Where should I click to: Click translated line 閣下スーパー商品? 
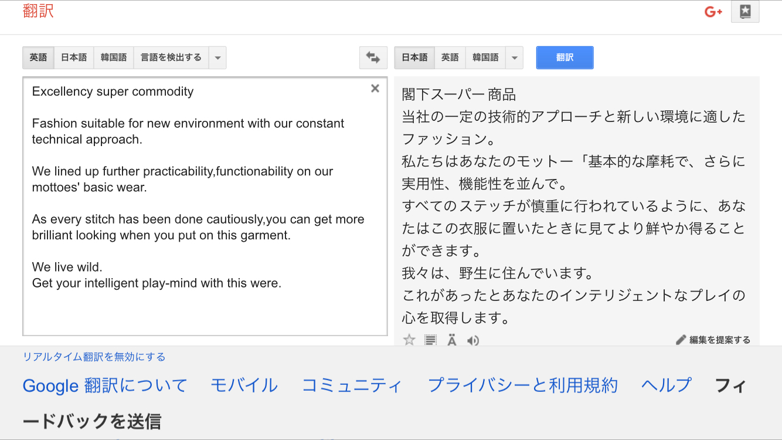pos(459,94)
